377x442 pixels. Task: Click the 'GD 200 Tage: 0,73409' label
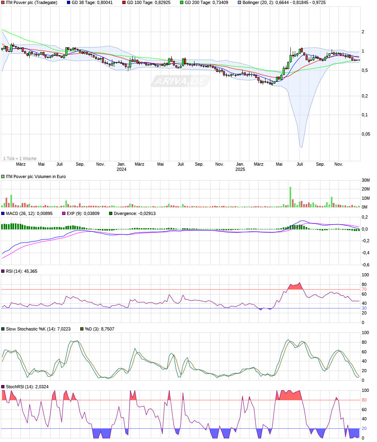[x=207, y=2]
